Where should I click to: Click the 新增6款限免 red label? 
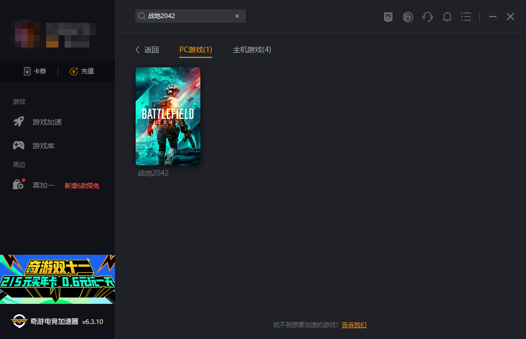[82, 186]
